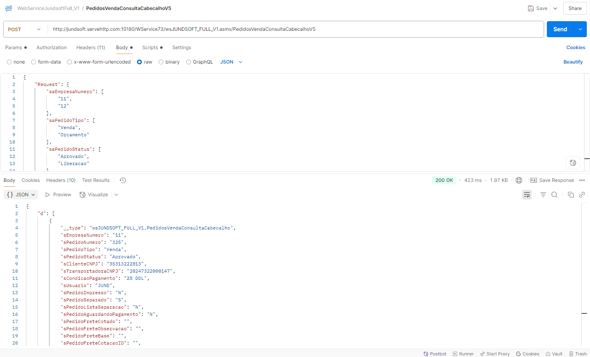Open the Test Results response tab
Viewport: 590px width, 357px height.
click(x=96, y=180)
